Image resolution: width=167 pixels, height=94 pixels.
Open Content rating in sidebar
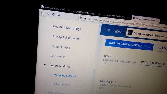click(x=61, y=47)
